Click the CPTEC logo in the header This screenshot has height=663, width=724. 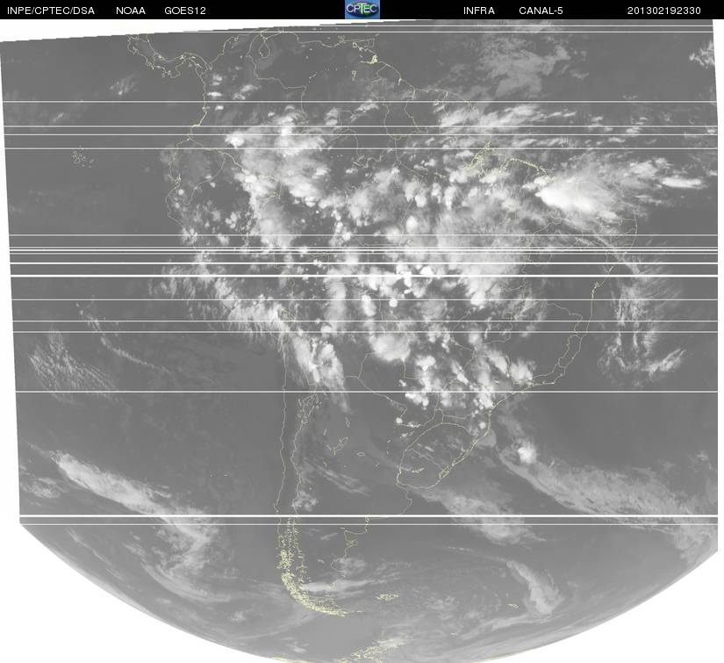coord(362,10)
